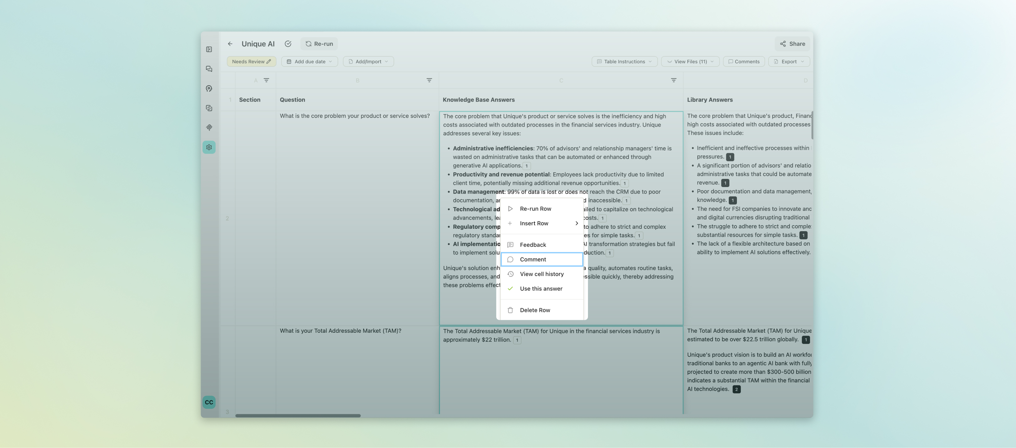Click the CC user avatar

tap(209, 402)
